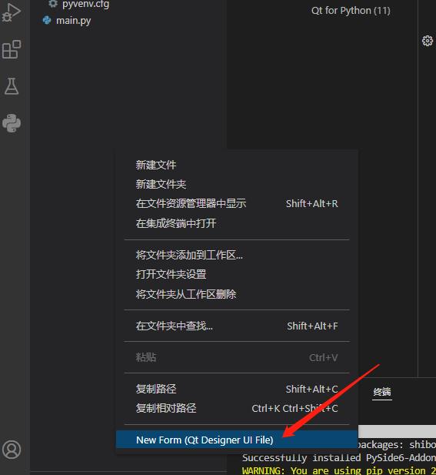This screenshot has height=475, width=436.
Task: Select New Form (Qt Designer UI File)
Action: 237,440
